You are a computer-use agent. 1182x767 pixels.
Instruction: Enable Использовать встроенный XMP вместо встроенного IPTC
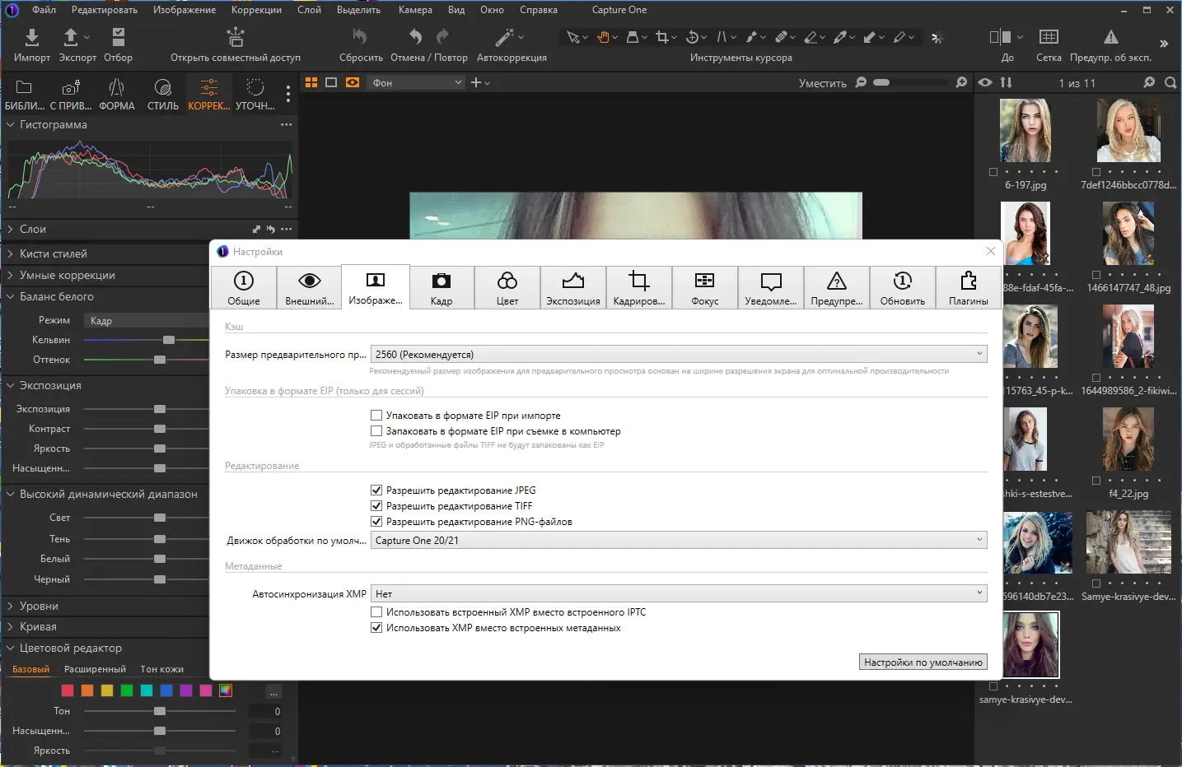[x=376, y=612]
